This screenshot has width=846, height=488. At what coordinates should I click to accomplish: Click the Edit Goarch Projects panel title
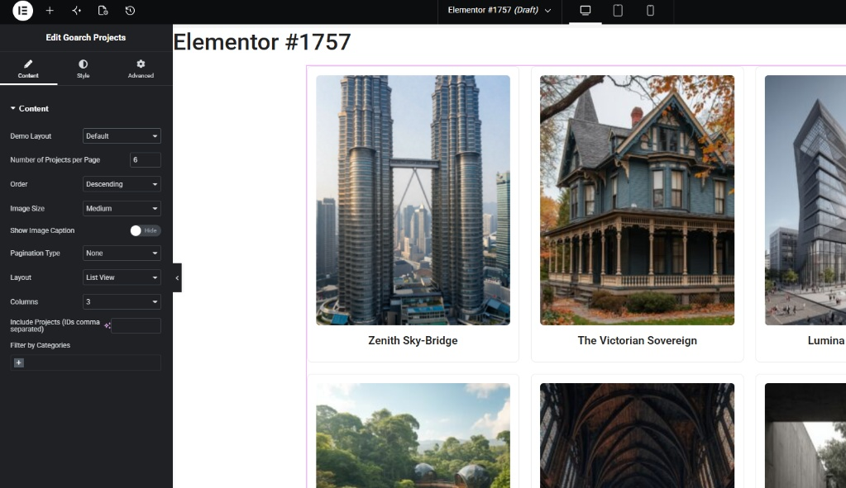pos(86,37)
